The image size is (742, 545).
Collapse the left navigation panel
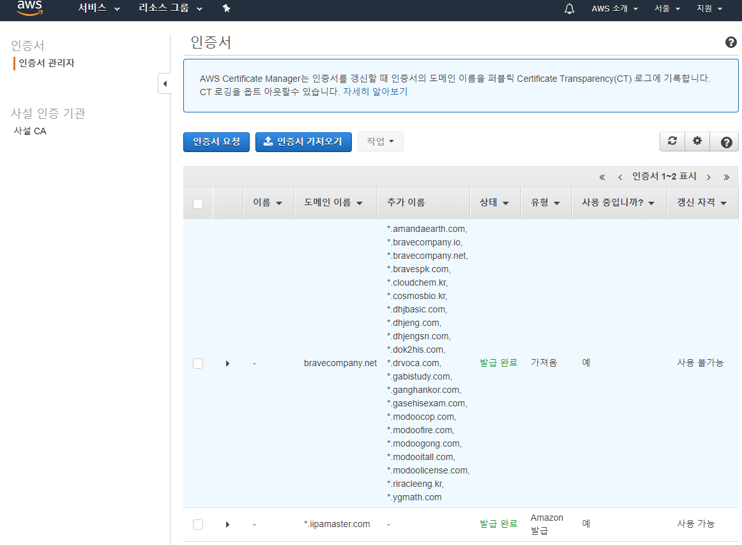point(164,84)
